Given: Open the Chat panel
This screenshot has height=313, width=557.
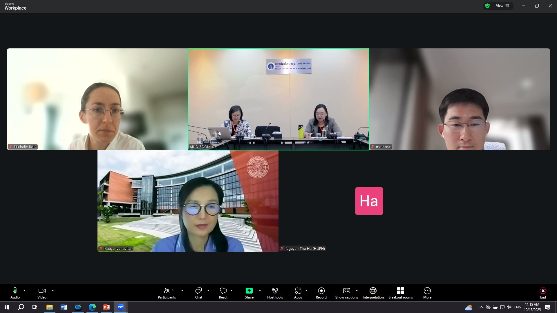Looking at the screenshot, I should coord(198,293).
